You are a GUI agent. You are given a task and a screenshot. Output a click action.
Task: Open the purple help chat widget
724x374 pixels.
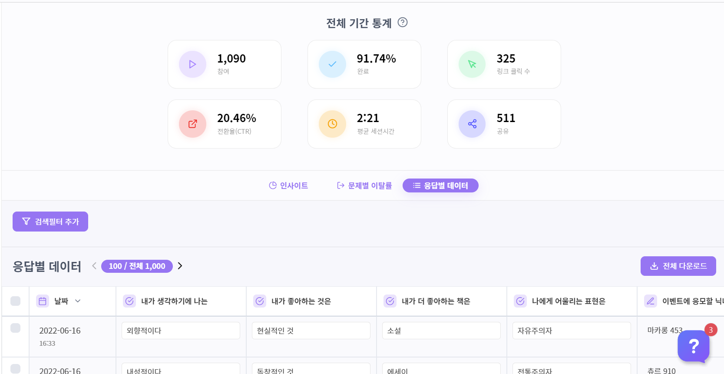[694, 346]
